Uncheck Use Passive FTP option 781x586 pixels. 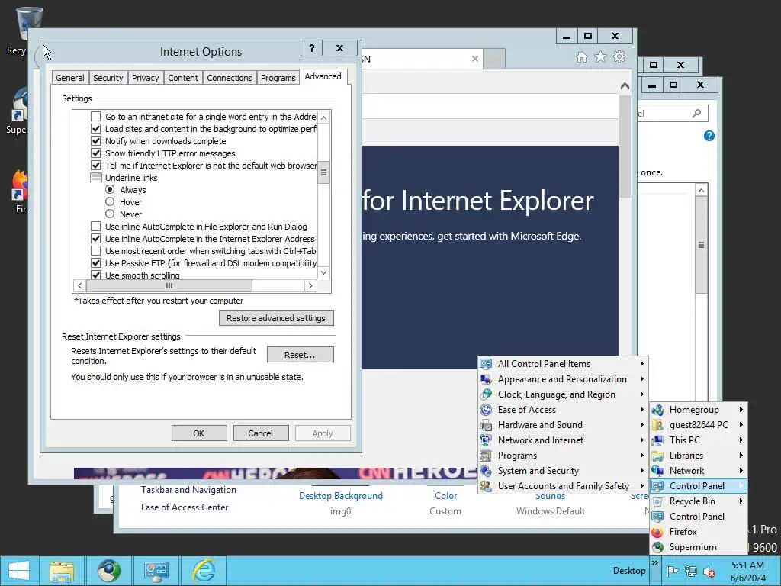click(x=95, y=263)
